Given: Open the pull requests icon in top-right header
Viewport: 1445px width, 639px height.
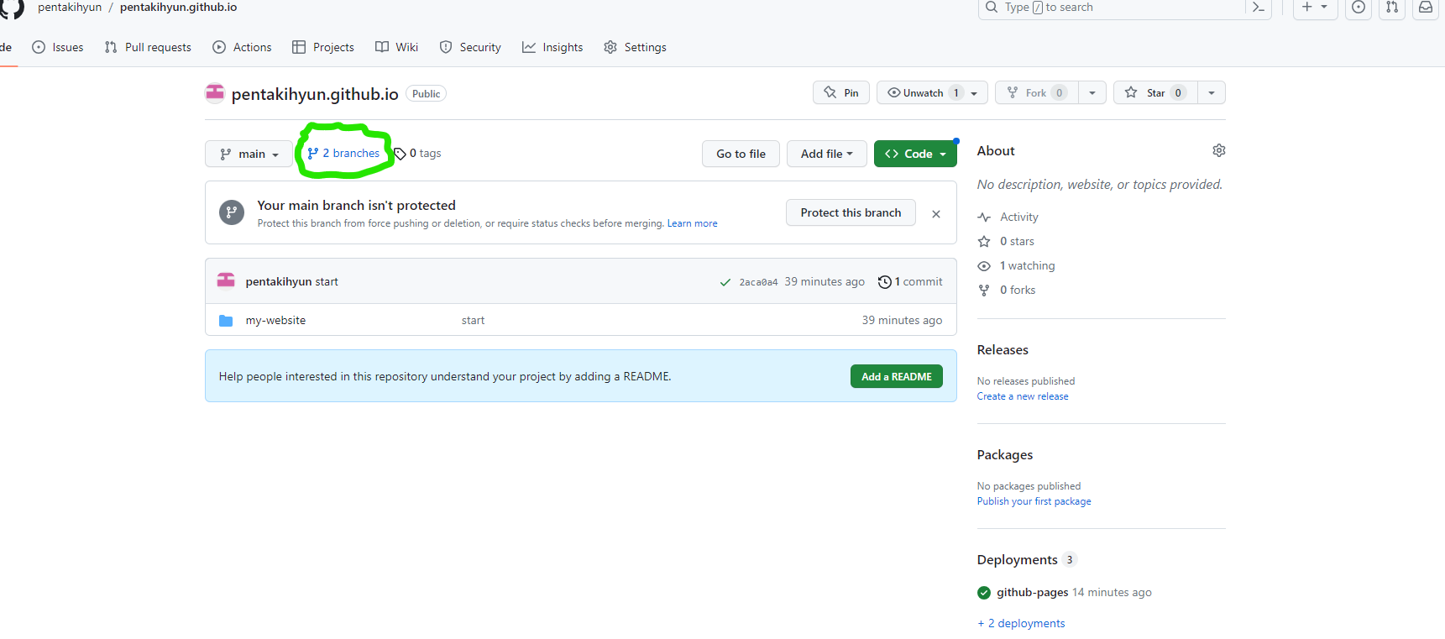Looking at the screenshot, I should (1392, 8).
